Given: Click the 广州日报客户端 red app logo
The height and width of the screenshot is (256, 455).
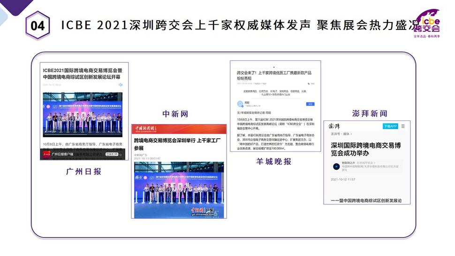Looking at the screenshot, I should coord(46,154).
